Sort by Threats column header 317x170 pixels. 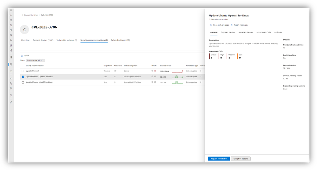pyautogui.click(x=154, y=66)
